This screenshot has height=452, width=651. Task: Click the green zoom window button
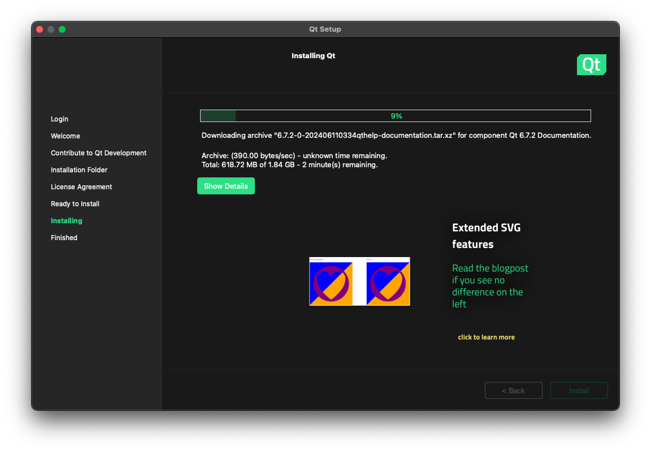pyautogui.click(x=62, y=29)
